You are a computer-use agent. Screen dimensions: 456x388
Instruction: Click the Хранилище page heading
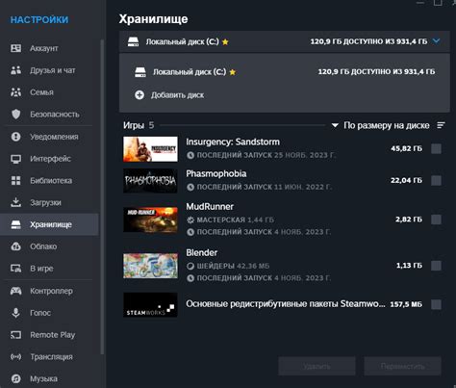coord(153,19)
